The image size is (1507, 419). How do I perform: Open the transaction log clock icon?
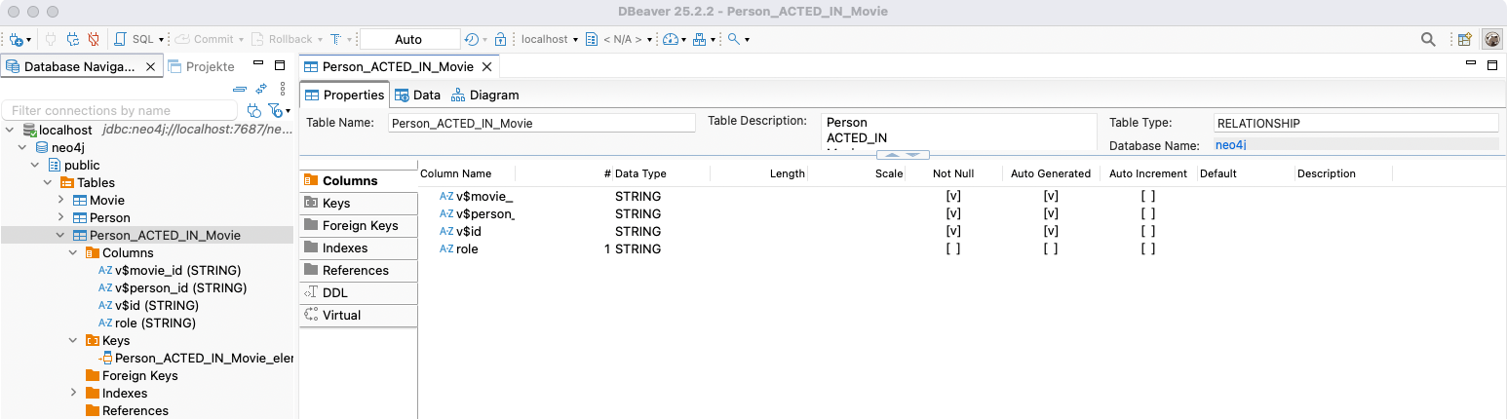(x=472, y=40)
